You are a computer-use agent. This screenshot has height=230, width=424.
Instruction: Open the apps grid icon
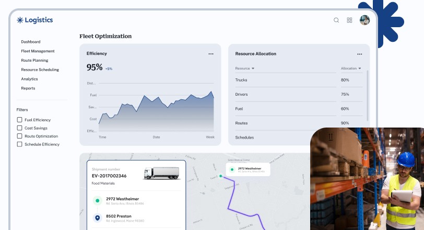pos(350,20)
